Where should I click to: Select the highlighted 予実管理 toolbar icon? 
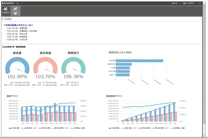[x=15, y=9]
